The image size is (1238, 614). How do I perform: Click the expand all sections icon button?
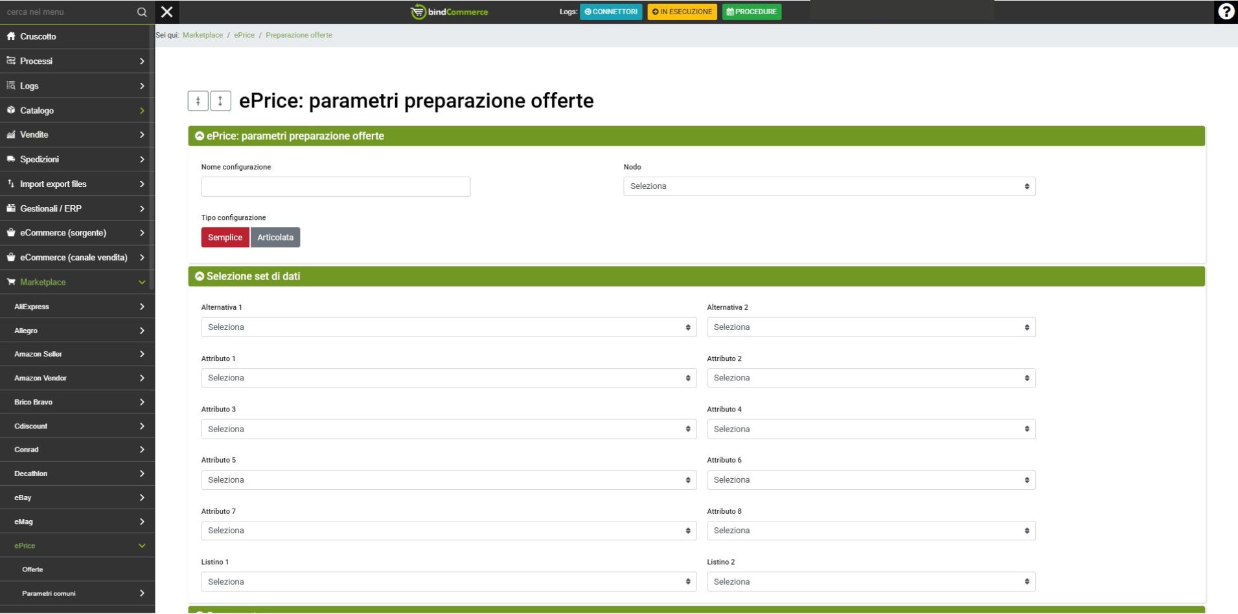(x=220, y=101)
